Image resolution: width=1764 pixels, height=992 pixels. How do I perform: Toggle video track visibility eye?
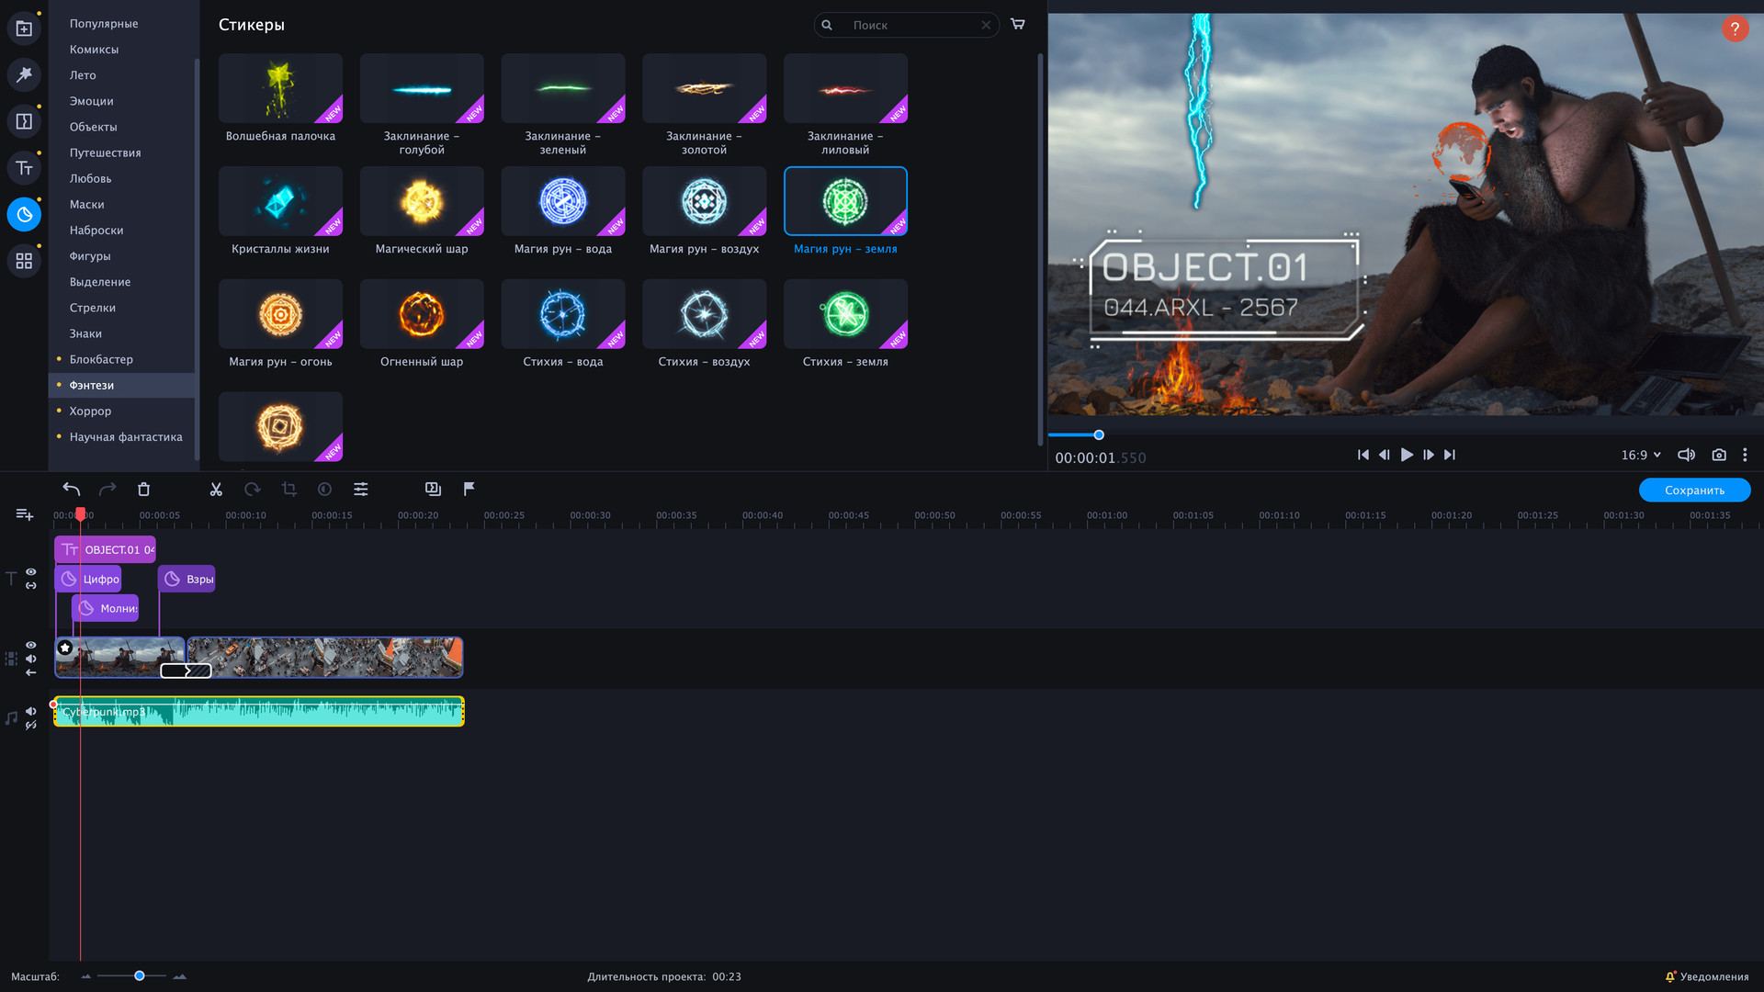point(31,645)
